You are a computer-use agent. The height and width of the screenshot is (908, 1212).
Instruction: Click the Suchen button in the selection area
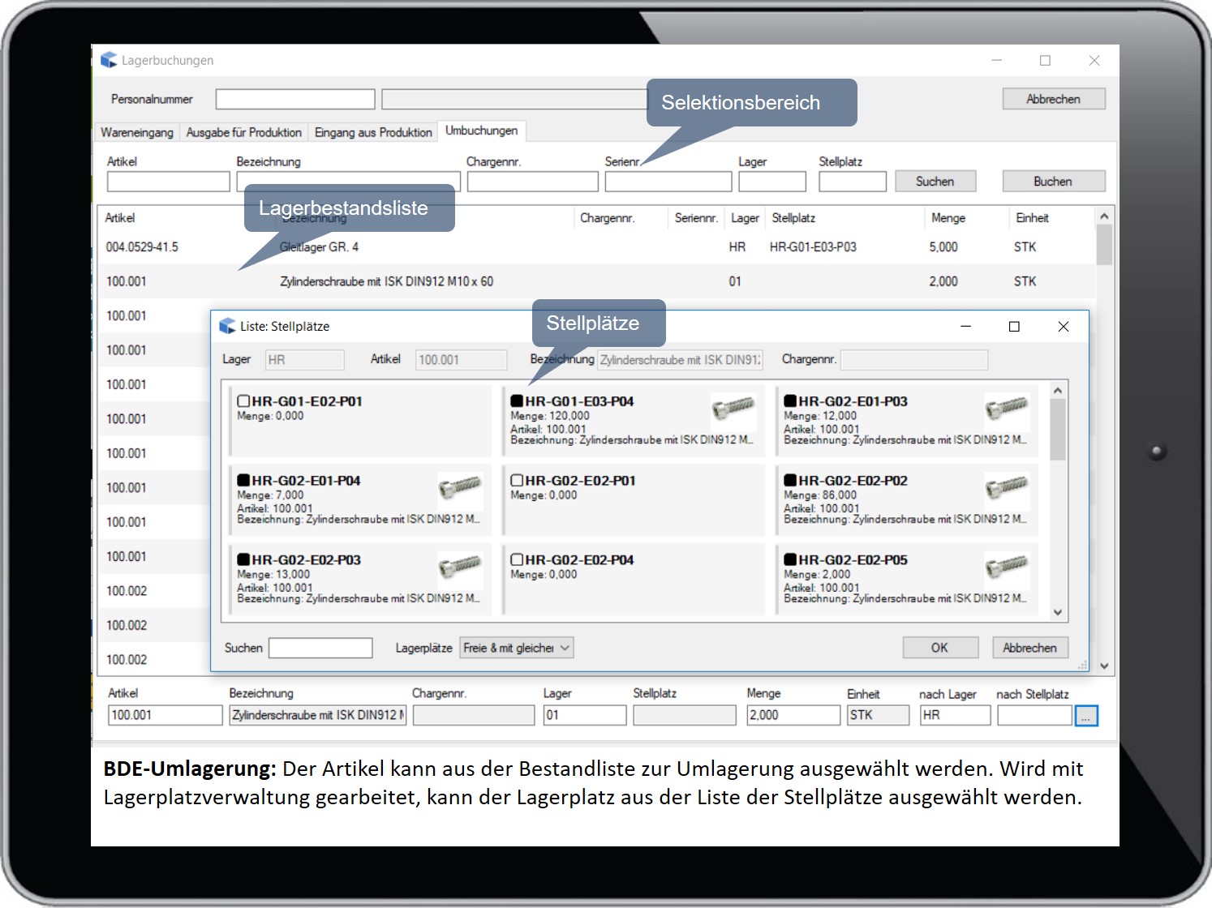pyautogui.click(x=935, y=182)
